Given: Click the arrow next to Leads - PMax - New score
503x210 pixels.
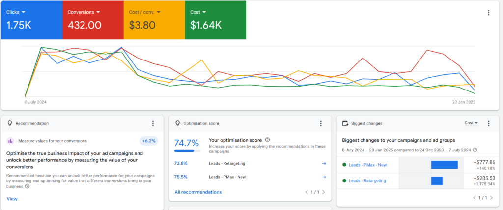Looking at the screenshot, I should click(x=324, y=177).
